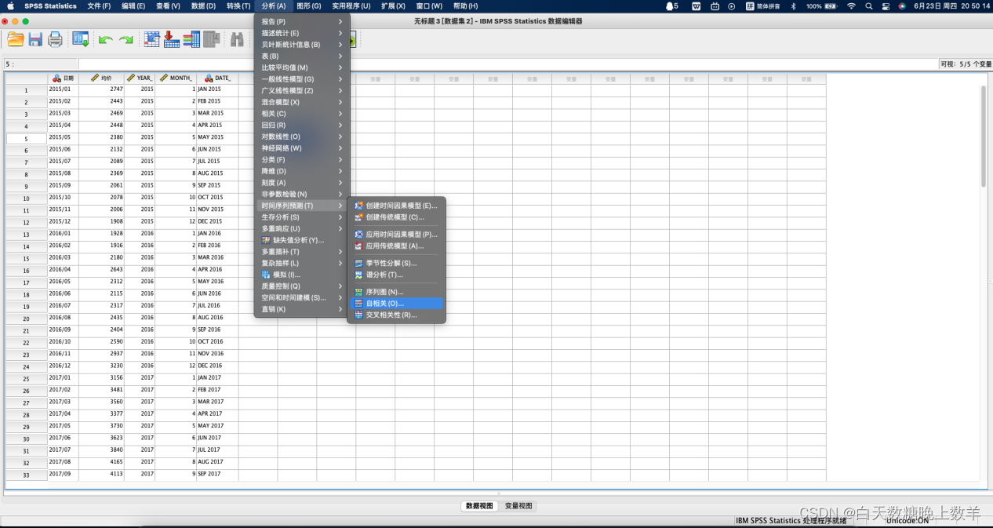Click the Print icon in toolbar

click(x=55, y=39)
